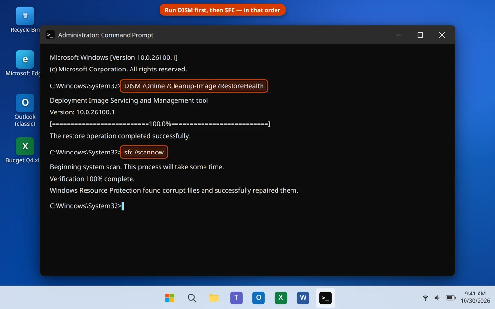Screen dimensions: 495x309
Task: Minimize the Command Prompt window
Action: coord(398,35)
